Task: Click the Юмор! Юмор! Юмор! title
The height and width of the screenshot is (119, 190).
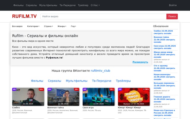Action: coord(129,107)
